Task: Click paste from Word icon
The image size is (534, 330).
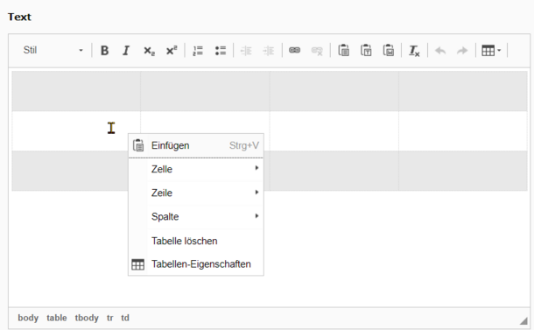Action: click(389, 51)
